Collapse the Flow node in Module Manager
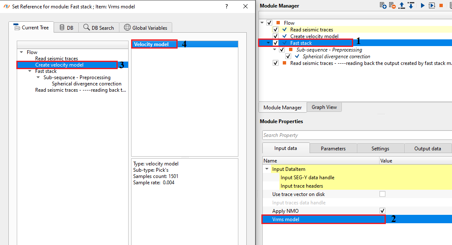 pos(262,23)
